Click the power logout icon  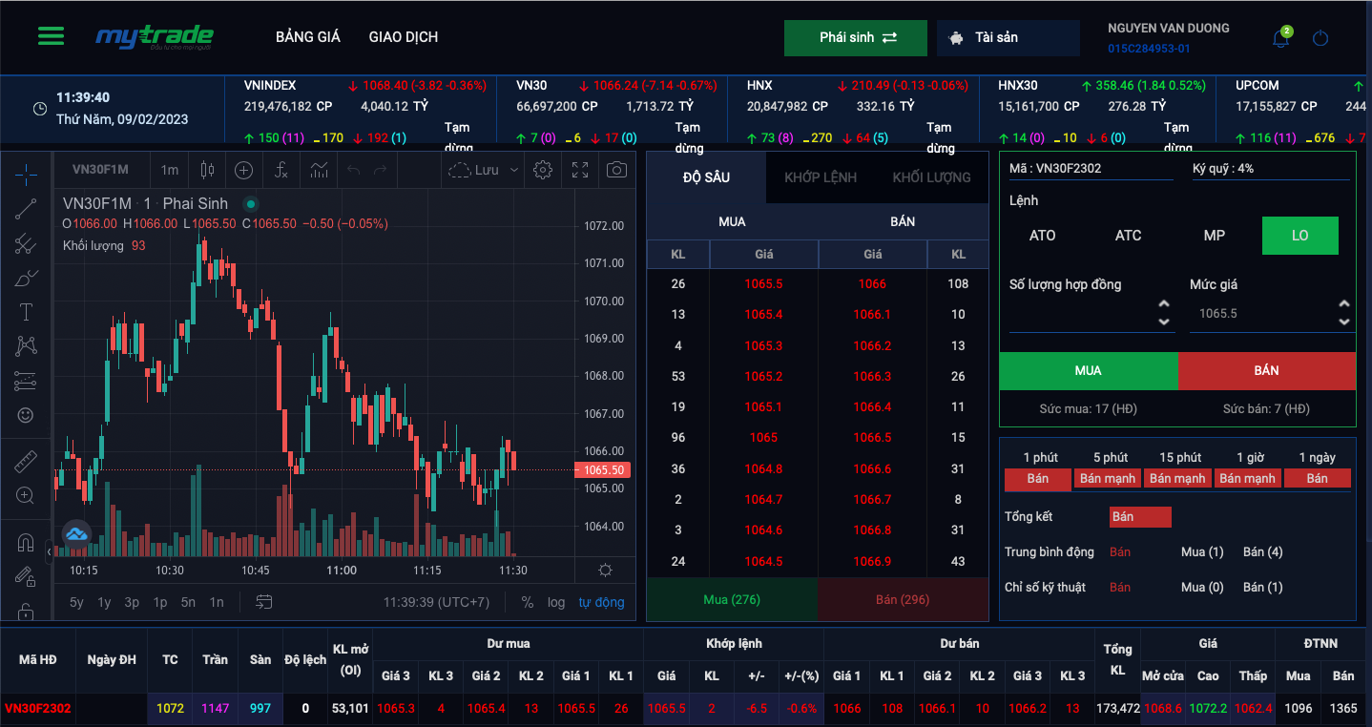(1320, 39)
